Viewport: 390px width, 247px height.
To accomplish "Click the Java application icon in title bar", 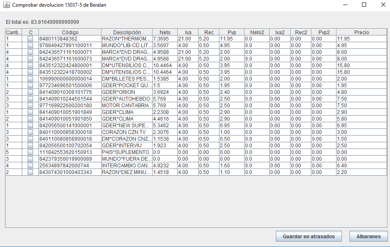I will point(7,5).
